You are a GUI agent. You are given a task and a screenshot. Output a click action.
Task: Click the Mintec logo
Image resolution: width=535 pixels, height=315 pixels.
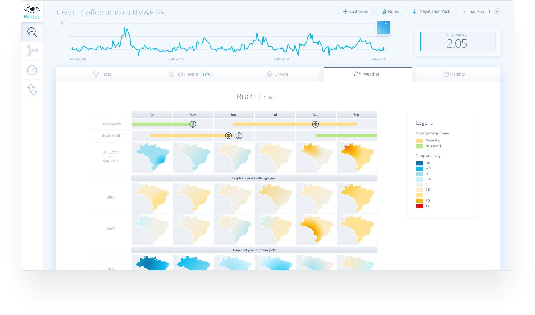tap(32, 11)
